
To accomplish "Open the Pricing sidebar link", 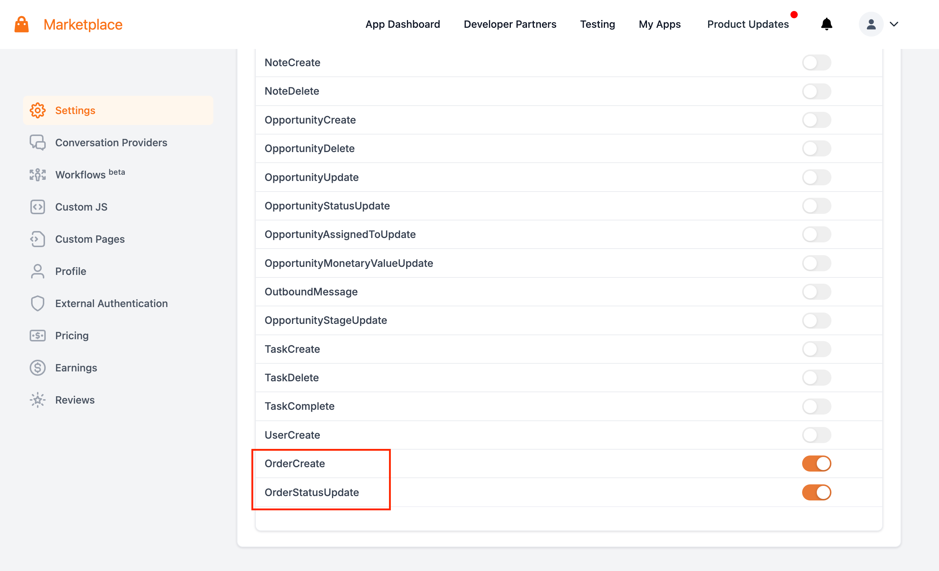I will click(72, 336).
